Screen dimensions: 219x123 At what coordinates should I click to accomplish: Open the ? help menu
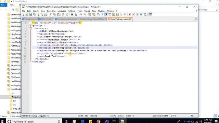pos(117,11)
